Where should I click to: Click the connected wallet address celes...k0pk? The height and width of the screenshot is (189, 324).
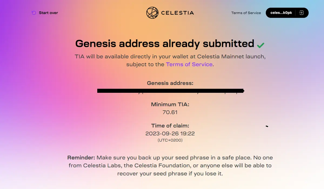click(281, 13)
